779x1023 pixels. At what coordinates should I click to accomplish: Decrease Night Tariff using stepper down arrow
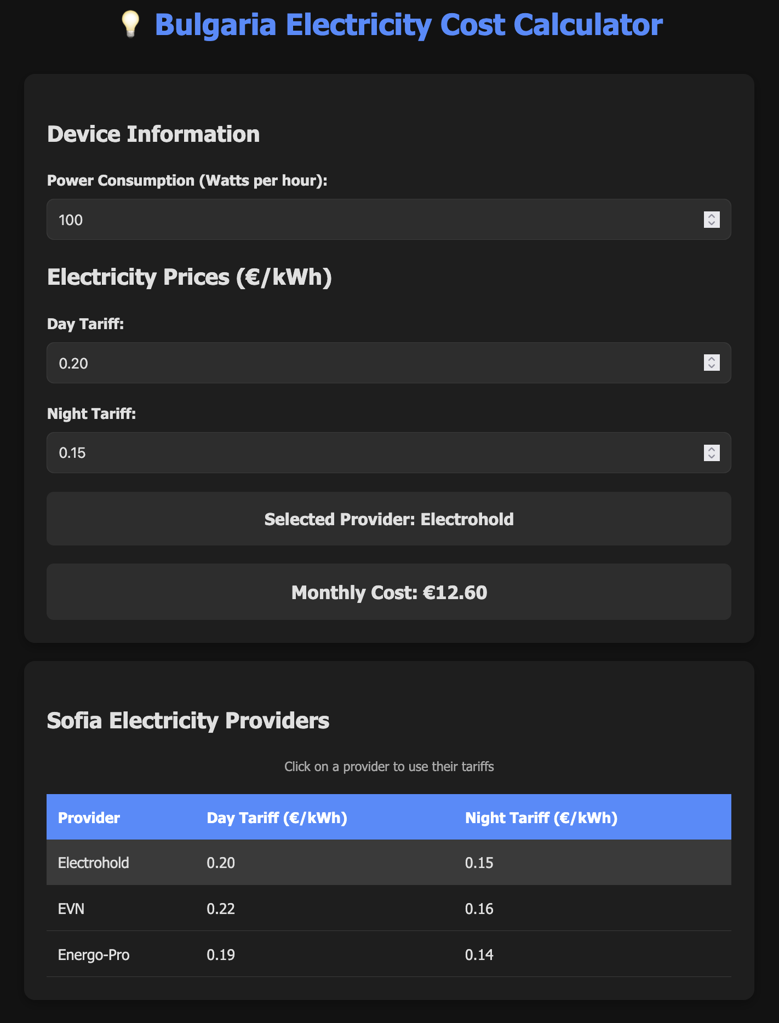pos(712,457)
